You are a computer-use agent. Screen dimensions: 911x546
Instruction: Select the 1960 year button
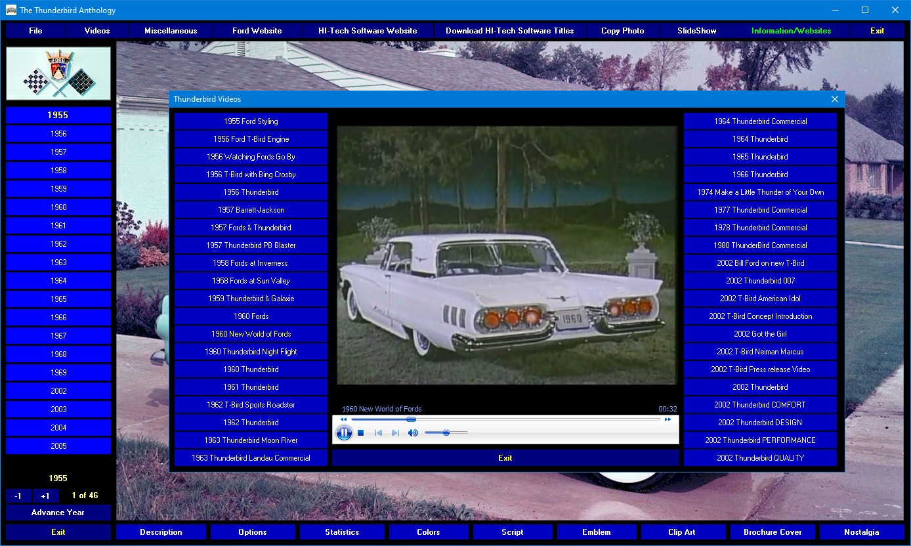point(58,207)
